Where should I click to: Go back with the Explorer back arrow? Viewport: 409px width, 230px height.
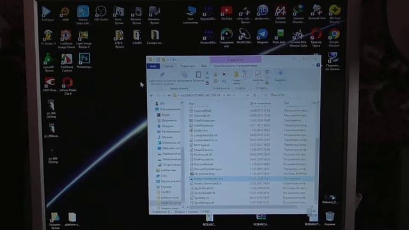152,96
